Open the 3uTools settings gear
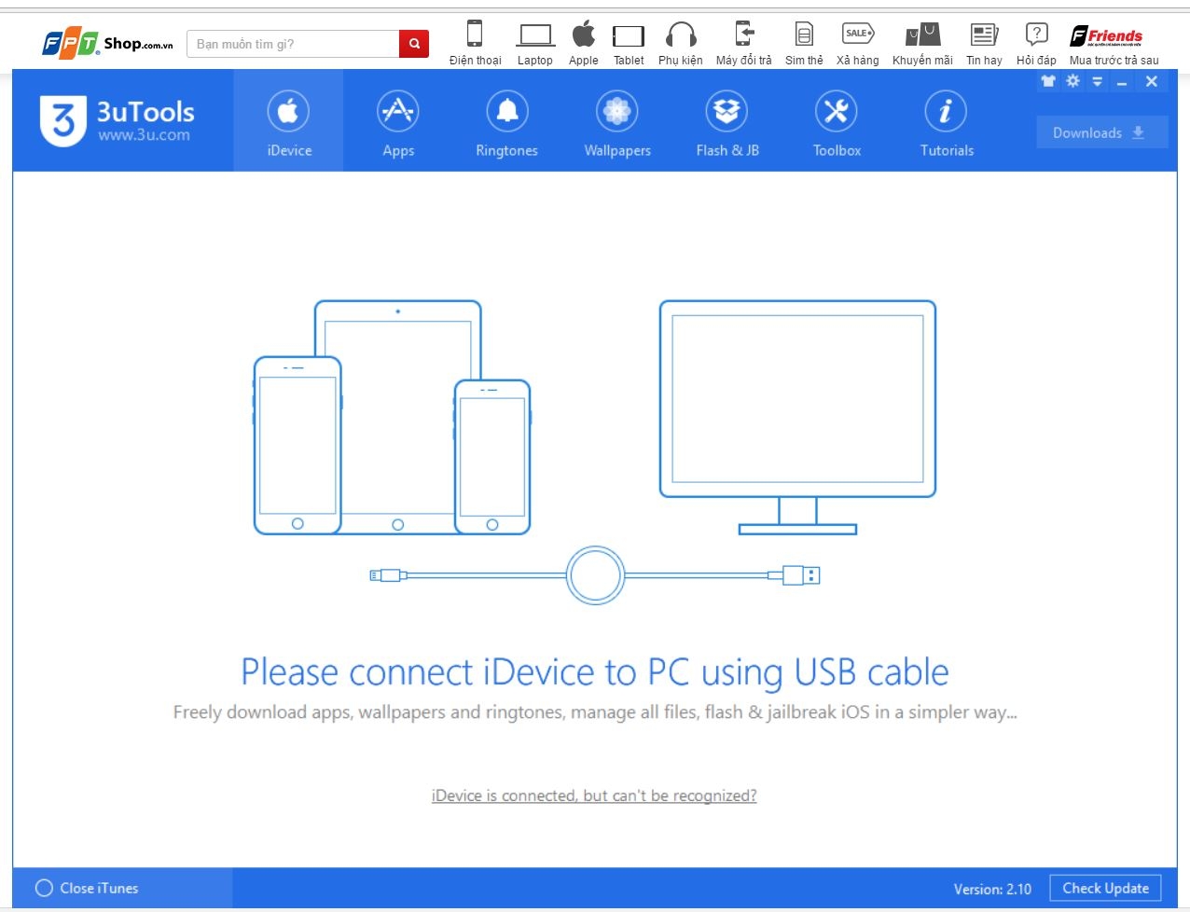Image resolution: width=1190 pixels, height=912 pixels. tap(1072, 81)
